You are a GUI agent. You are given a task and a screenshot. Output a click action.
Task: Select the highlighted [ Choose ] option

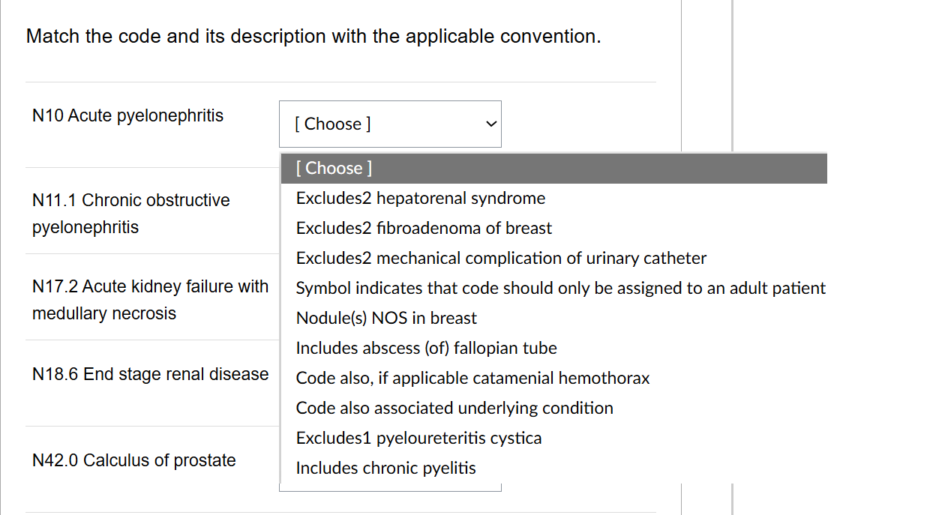coord(334,168)
